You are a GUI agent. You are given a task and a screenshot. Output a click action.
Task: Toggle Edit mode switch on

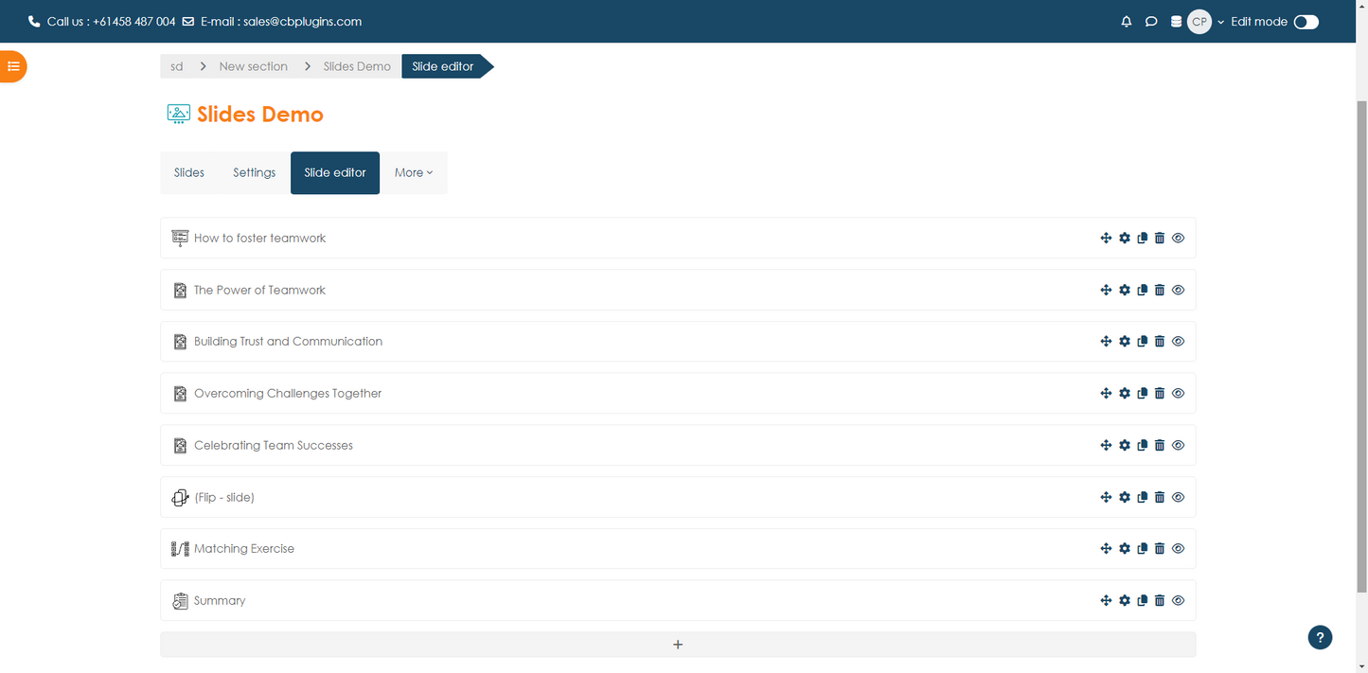click(1306, 22)
